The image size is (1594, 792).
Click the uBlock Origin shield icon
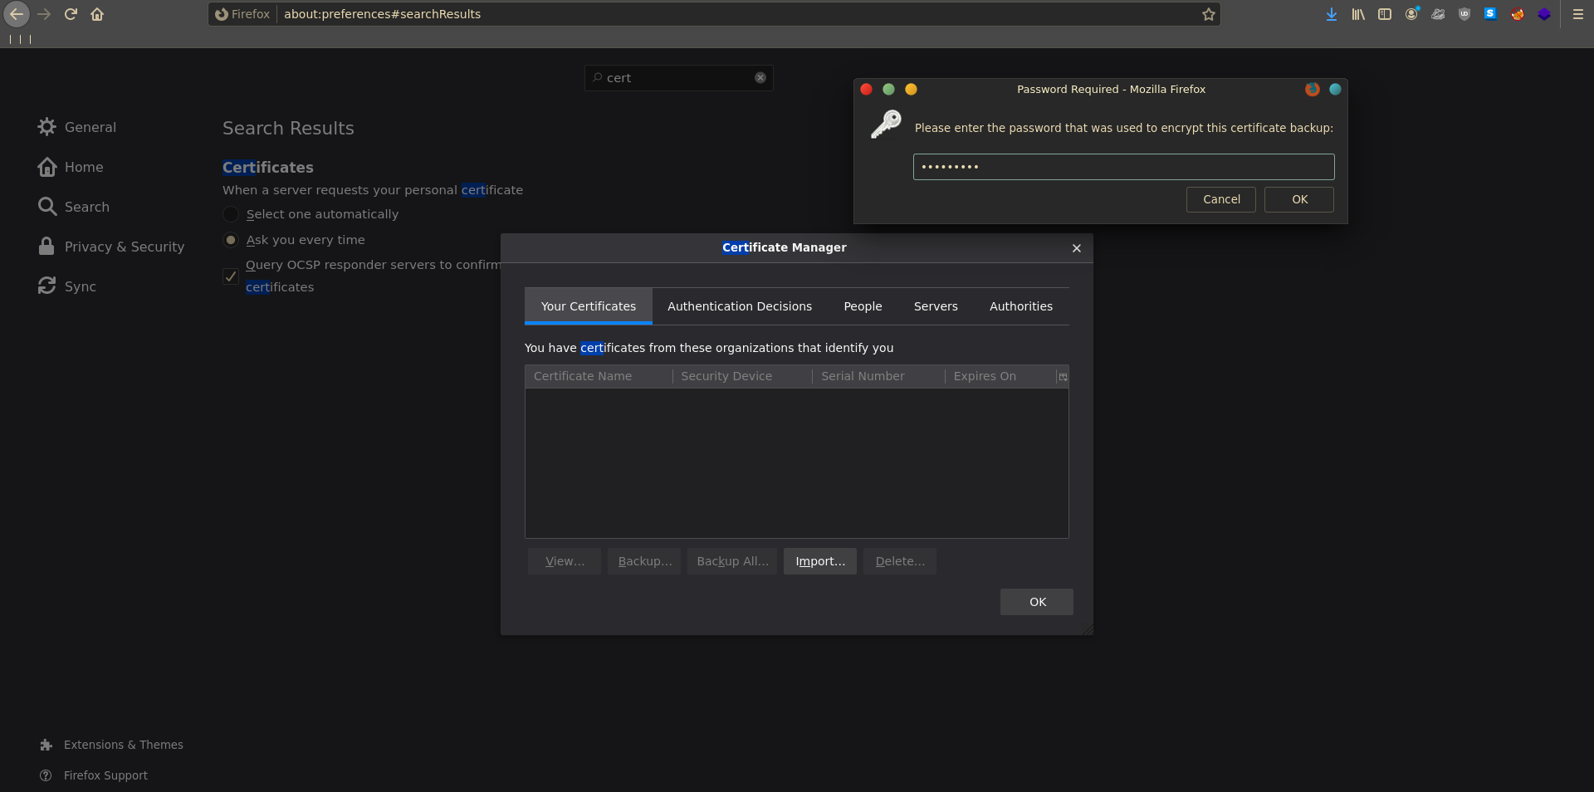pyautogui.click(x=1464, y=14)
